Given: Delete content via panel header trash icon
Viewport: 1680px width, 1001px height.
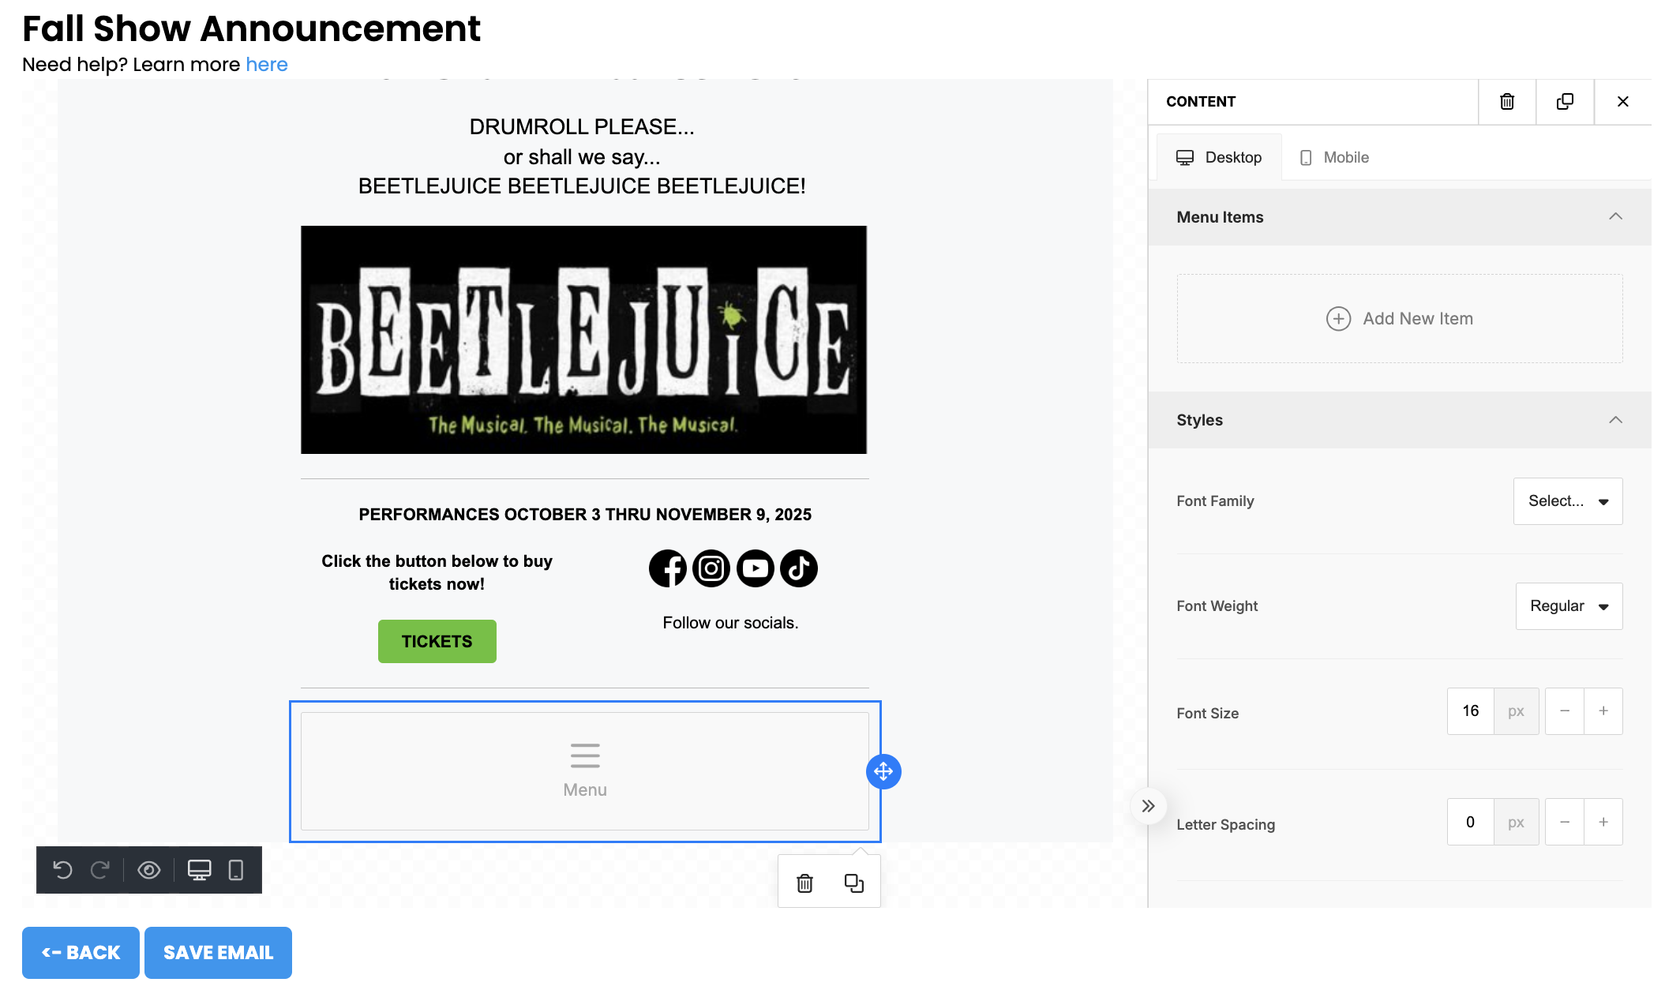Looking at the screenshot, I should tap(1506, 102).
